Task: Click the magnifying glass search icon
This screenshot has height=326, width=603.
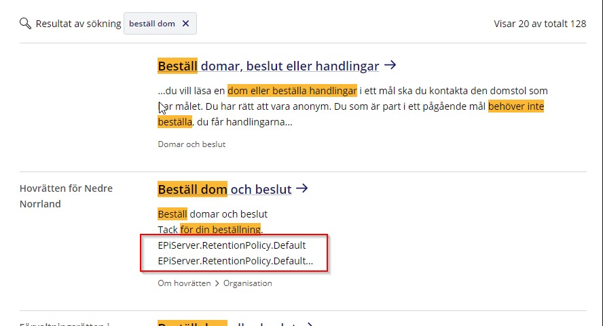Action: tap(25, 24)
